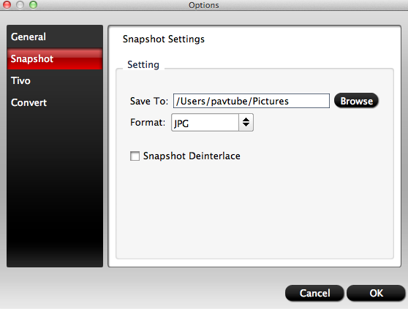
Task: Click the Setting group box label
Action: (143, 64)
